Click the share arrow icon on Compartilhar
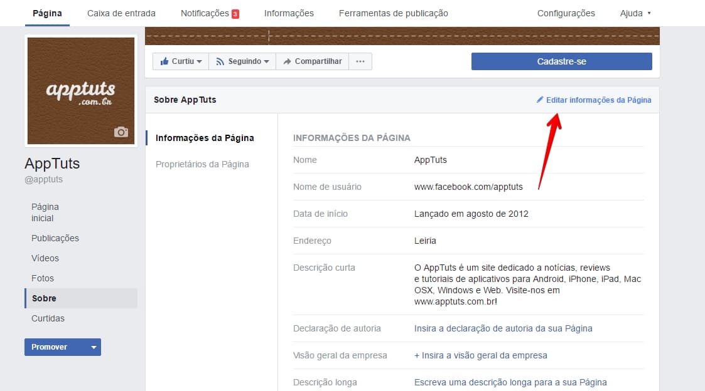This screenshot has height=391, width=705. pyautogui.click(x=287, y=61)
